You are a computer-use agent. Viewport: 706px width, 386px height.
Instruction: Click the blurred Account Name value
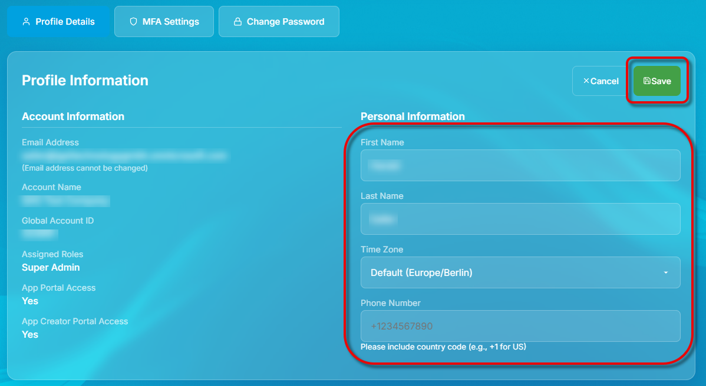click(x=65, y=201)
